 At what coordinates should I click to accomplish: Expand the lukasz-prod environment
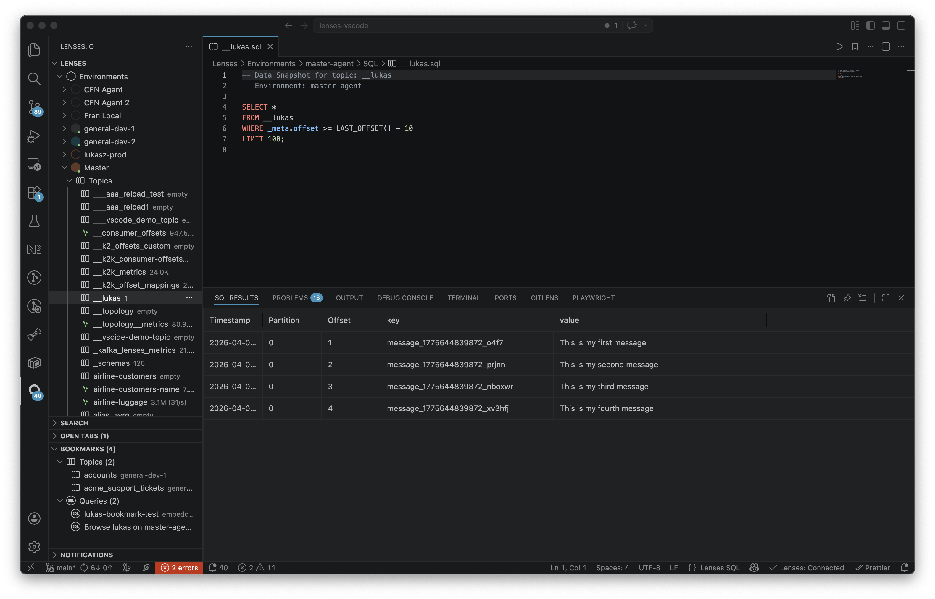(x=64, y=154)
